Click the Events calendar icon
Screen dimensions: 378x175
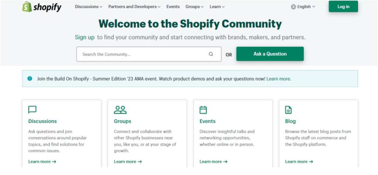203,110
